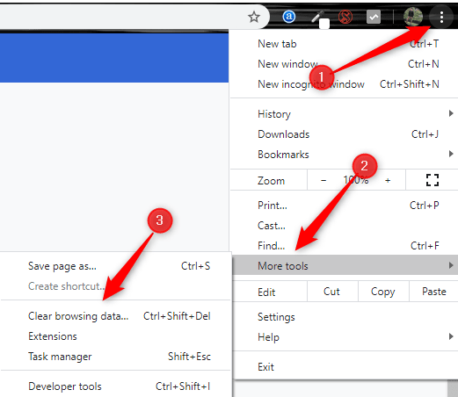Viewport: 458px width, 397px height.
Task: Decrease zoom with the minus button
Action: 324,180
